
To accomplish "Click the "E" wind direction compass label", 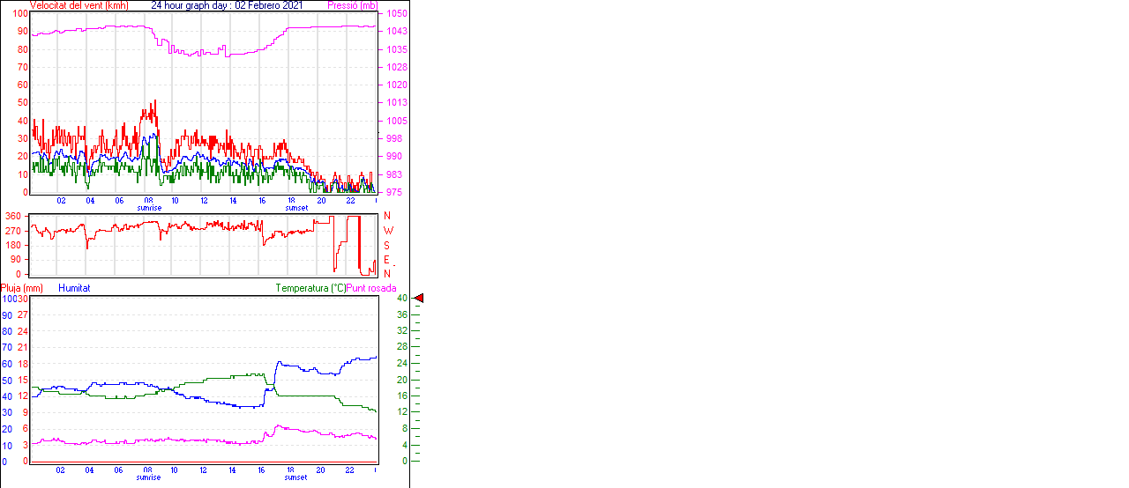I will (386, 260).
